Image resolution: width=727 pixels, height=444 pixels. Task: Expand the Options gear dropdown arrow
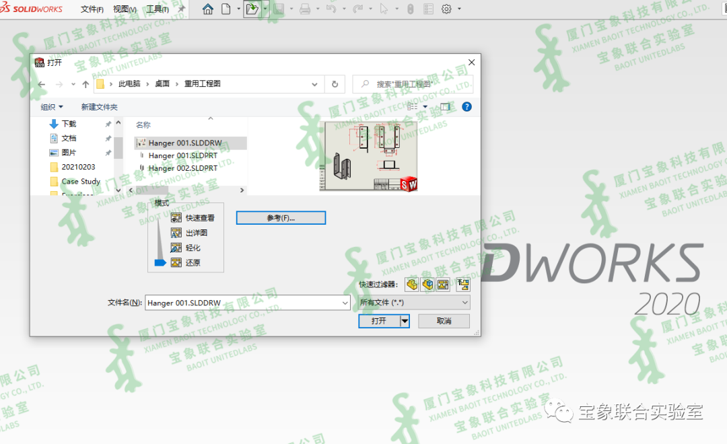460,9
